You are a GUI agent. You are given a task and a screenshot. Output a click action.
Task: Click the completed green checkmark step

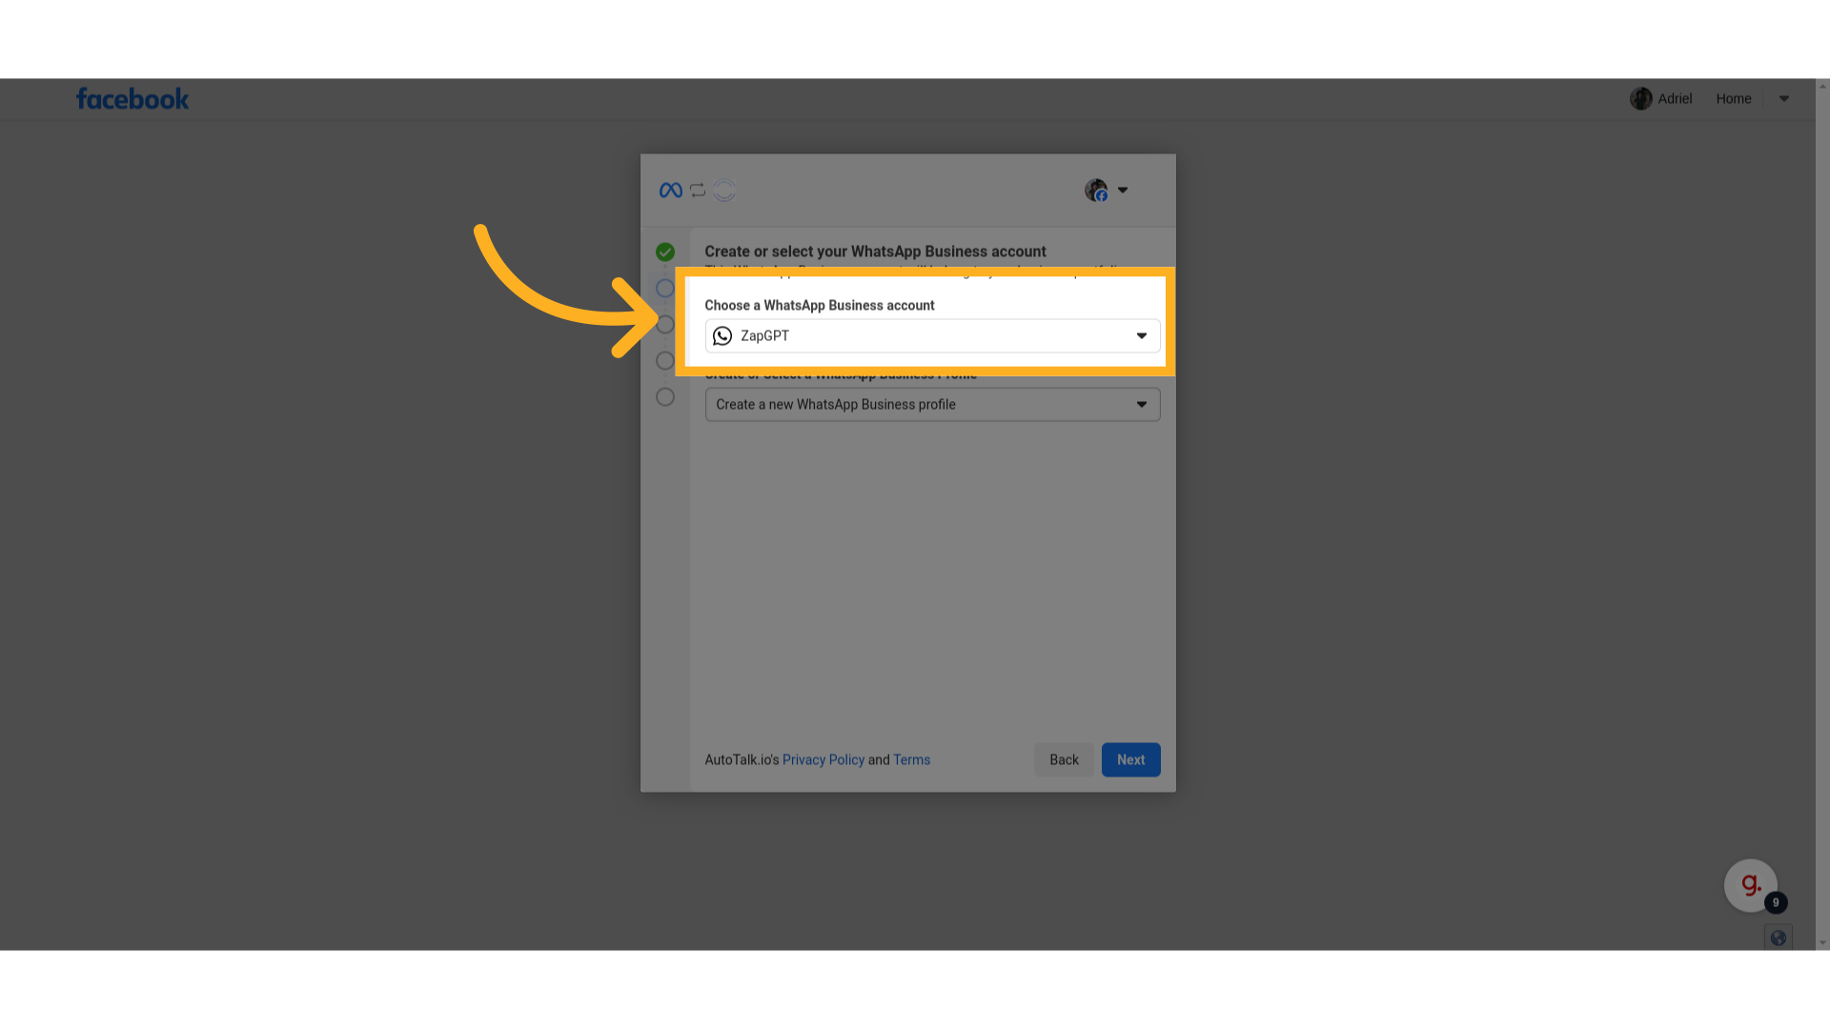point(665,252)
